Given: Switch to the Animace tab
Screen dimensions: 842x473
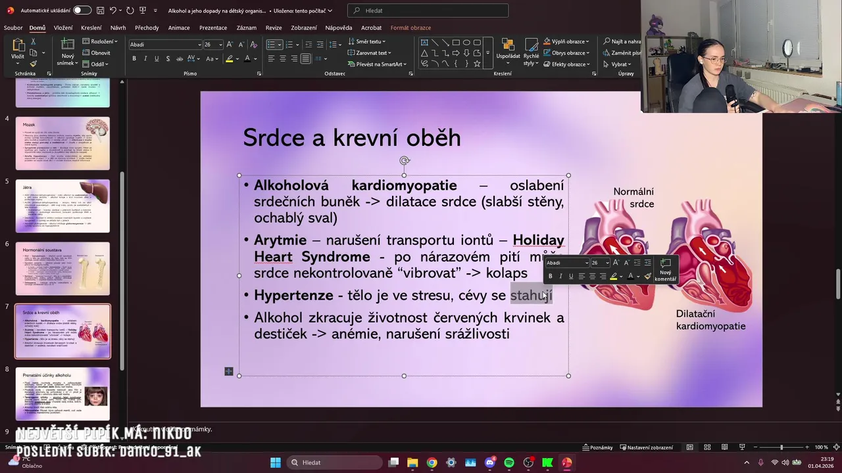Looking at the screenshot, I should tap(179, 28).
